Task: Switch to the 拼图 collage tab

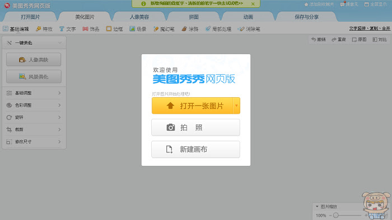Action: tap(194, 17)
